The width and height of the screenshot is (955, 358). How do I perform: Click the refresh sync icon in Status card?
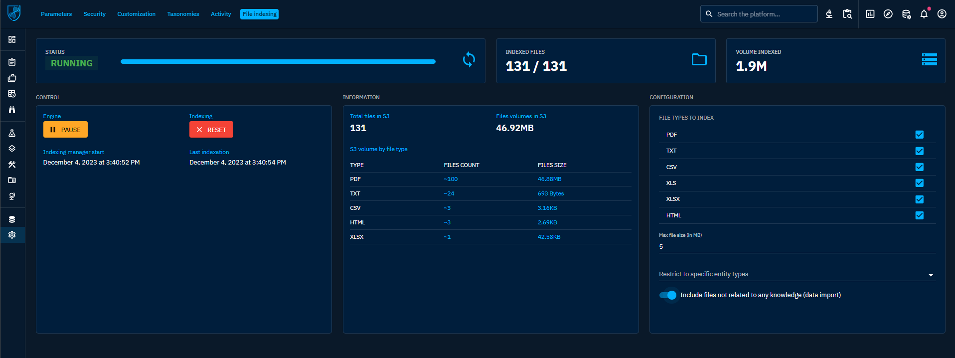pyautogui.click(x=469, y=60)
